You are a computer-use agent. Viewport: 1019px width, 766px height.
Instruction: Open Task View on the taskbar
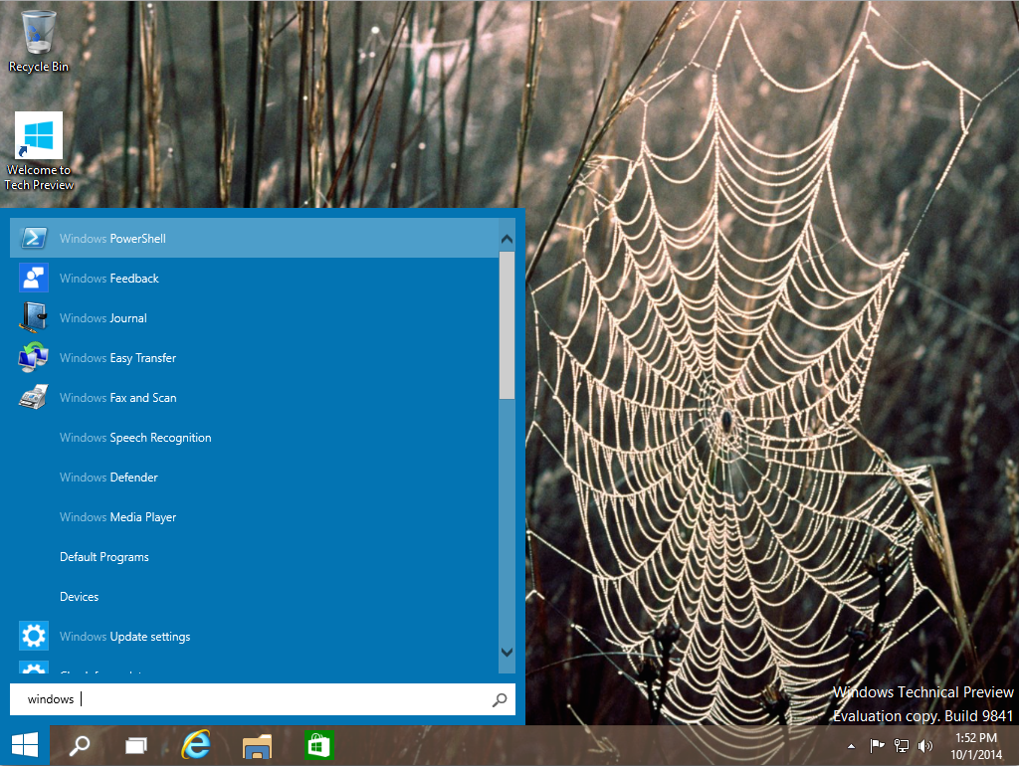click(x=136, y=744)
